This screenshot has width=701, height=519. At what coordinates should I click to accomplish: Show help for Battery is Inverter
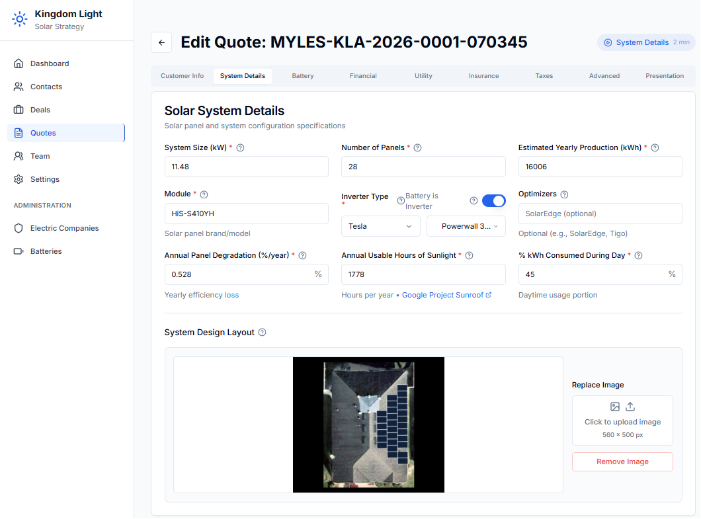click(474, 201)
